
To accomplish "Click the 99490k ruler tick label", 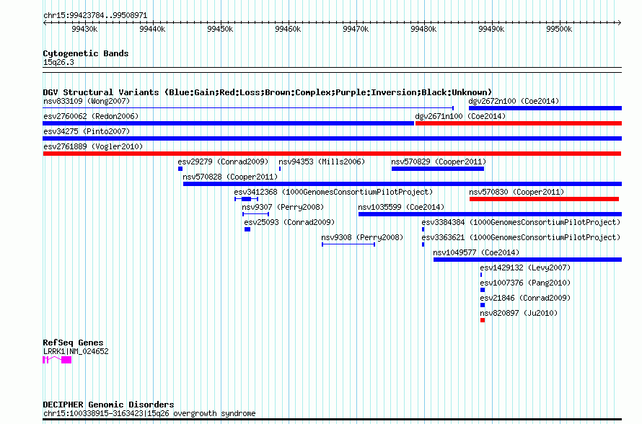I will (x=491, y=29).
